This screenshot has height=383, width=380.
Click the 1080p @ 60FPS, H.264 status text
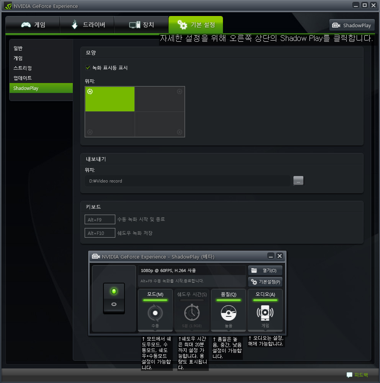click(x=168, y=271)
